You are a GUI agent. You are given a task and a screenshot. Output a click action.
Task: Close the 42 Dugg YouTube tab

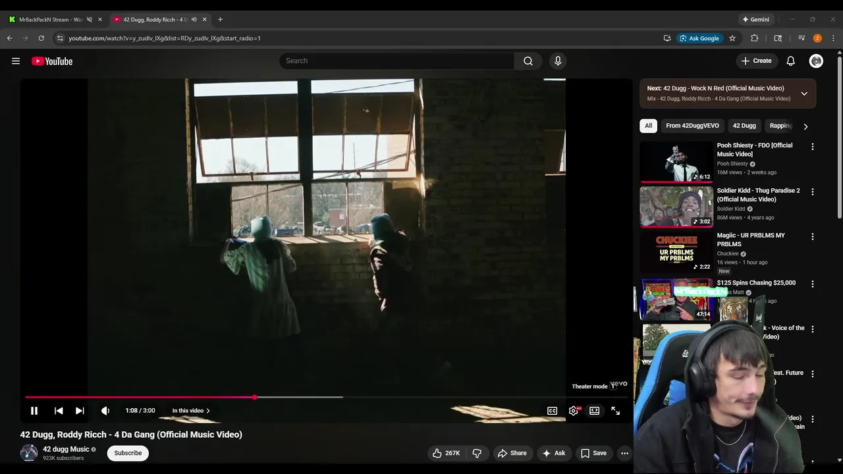click(x=204, y=20)
